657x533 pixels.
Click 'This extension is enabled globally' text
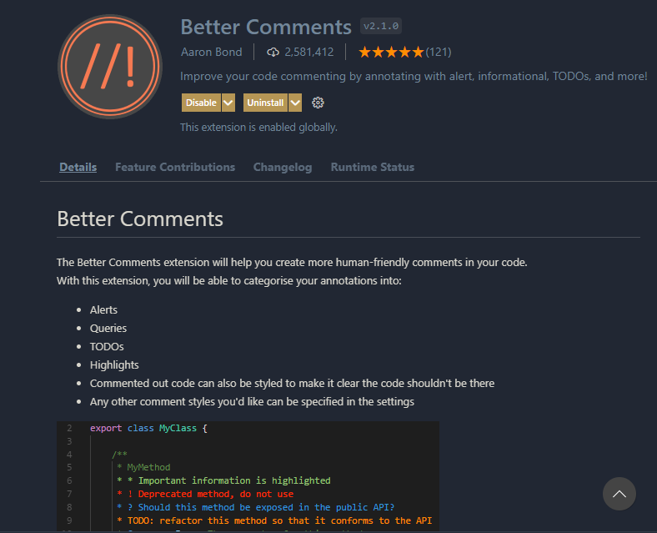pos(258,127)
